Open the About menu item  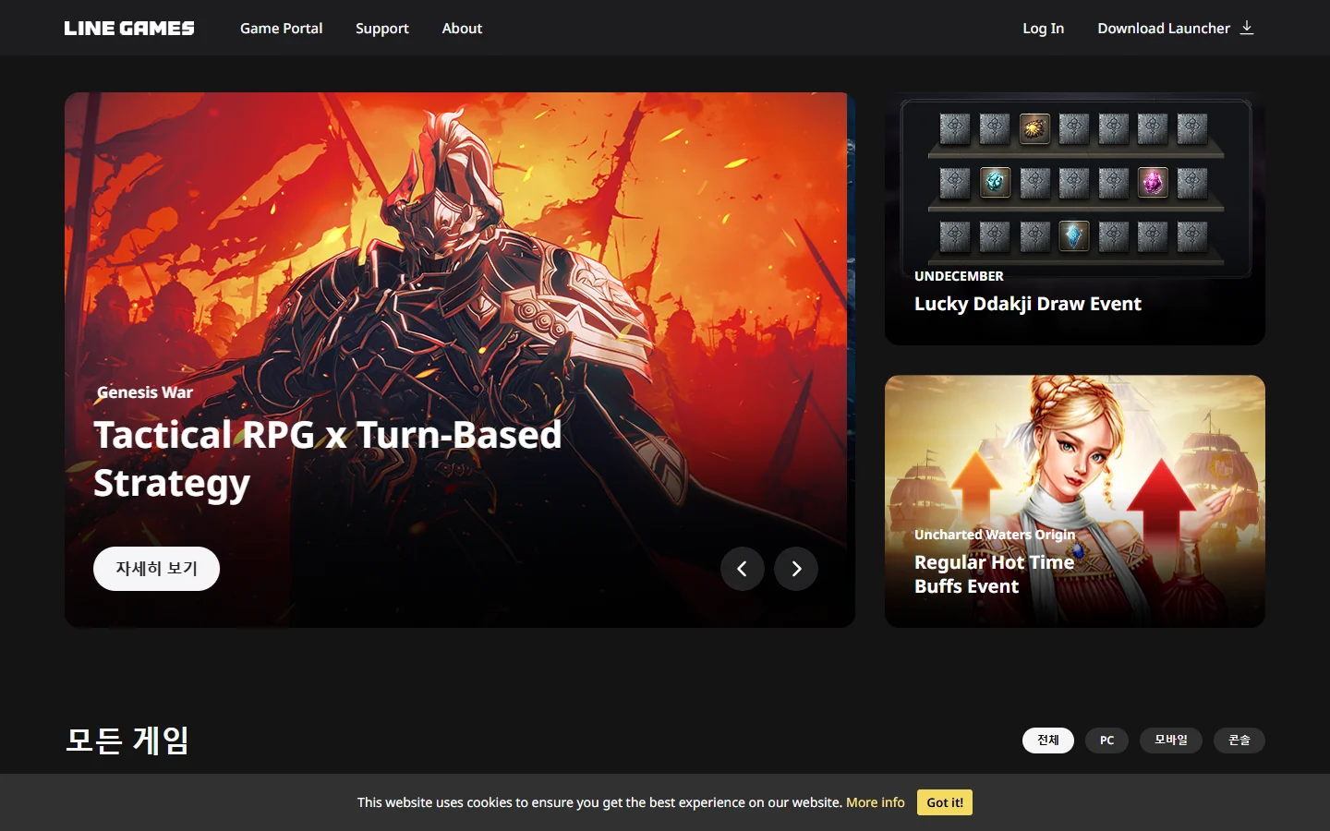coord(462,28)
